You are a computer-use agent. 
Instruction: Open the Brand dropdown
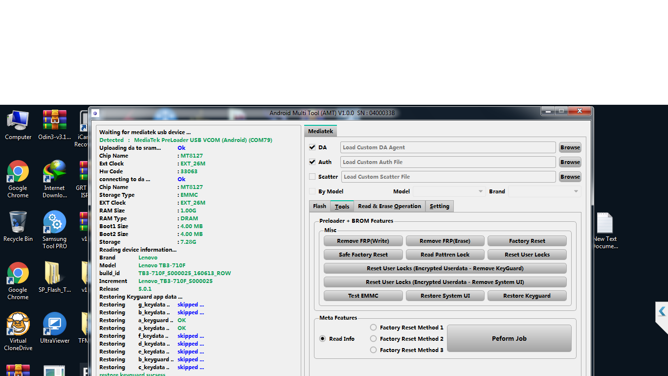point(544,191)
